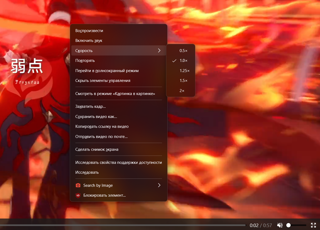The height and width of the screenshot is (230, 320).
Task: Click the 0:02 / 0:57 time display
Action: click(261, 225)
